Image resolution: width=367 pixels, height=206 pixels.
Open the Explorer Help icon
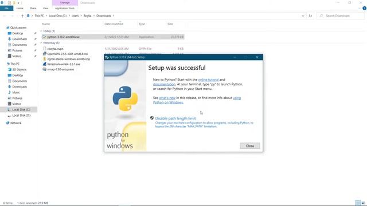click(x=364, y=8)
